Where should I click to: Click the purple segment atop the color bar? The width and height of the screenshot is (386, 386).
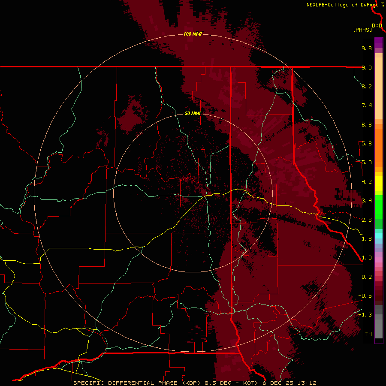coord(379,43)
